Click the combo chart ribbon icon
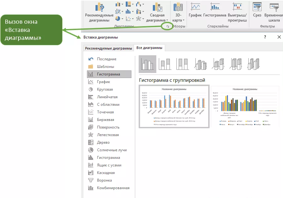Image resolution: width=283 pixels, height=198 pixels. click(x=139, y=11)
